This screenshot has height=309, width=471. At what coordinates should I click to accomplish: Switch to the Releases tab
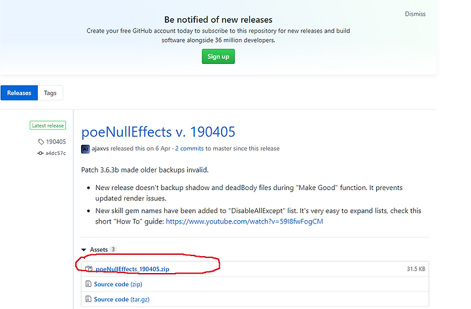pos(19,93)
